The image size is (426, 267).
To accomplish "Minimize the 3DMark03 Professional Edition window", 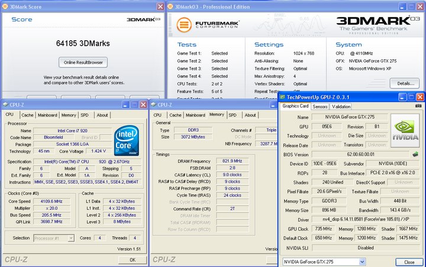I will click(x=402, y=7).
